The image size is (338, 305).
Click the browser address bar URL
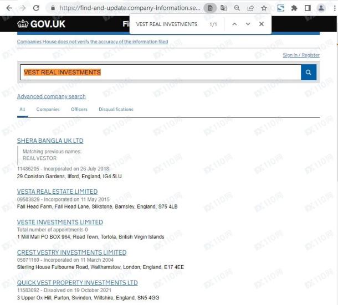tap(130, 8)
